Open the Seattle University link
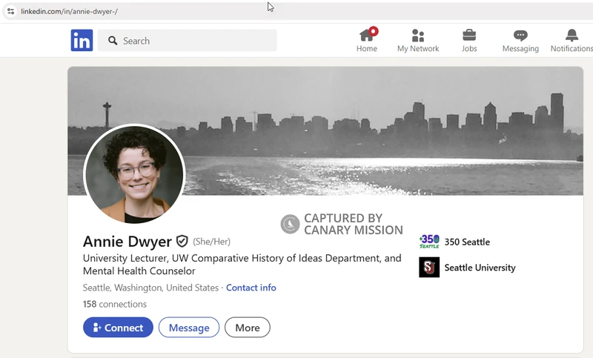Screen dimensions: 593x358 (480, 268)
